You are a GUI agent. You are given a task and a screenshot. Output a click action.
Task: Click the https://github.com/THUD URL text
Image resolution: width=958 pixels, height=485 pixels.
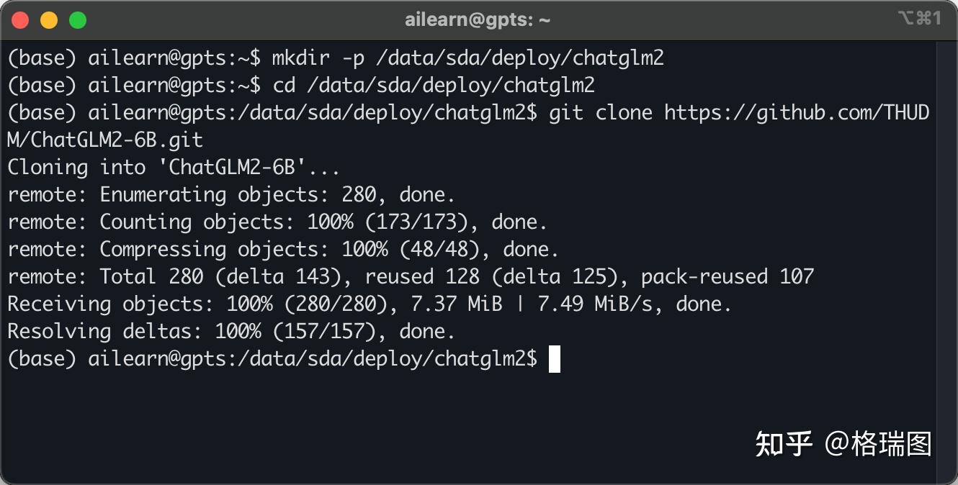pyautogui.click(x=797, y=113)
